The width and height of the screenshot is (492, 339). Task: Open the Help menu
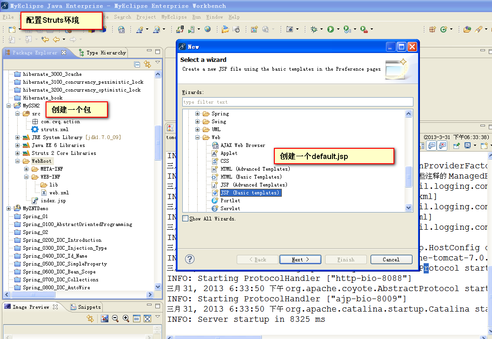coord(234,17)
